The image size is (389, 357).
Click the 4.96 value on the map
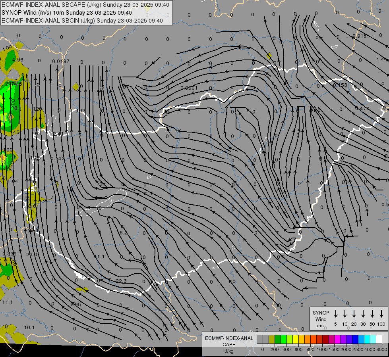pos(17,60)
